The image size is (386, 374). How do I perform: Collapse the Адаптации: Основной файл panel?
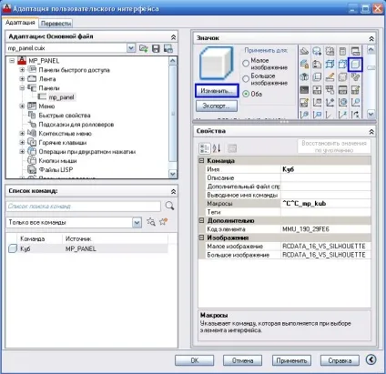pyautogui.click(x=173, y=37)
